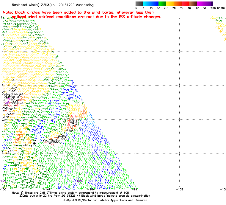Click the longitude label "-141"

click(x=135, y=189)
